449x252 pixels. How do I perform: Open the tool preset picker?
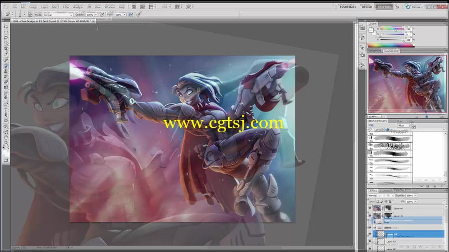click(x=8, y=15)
